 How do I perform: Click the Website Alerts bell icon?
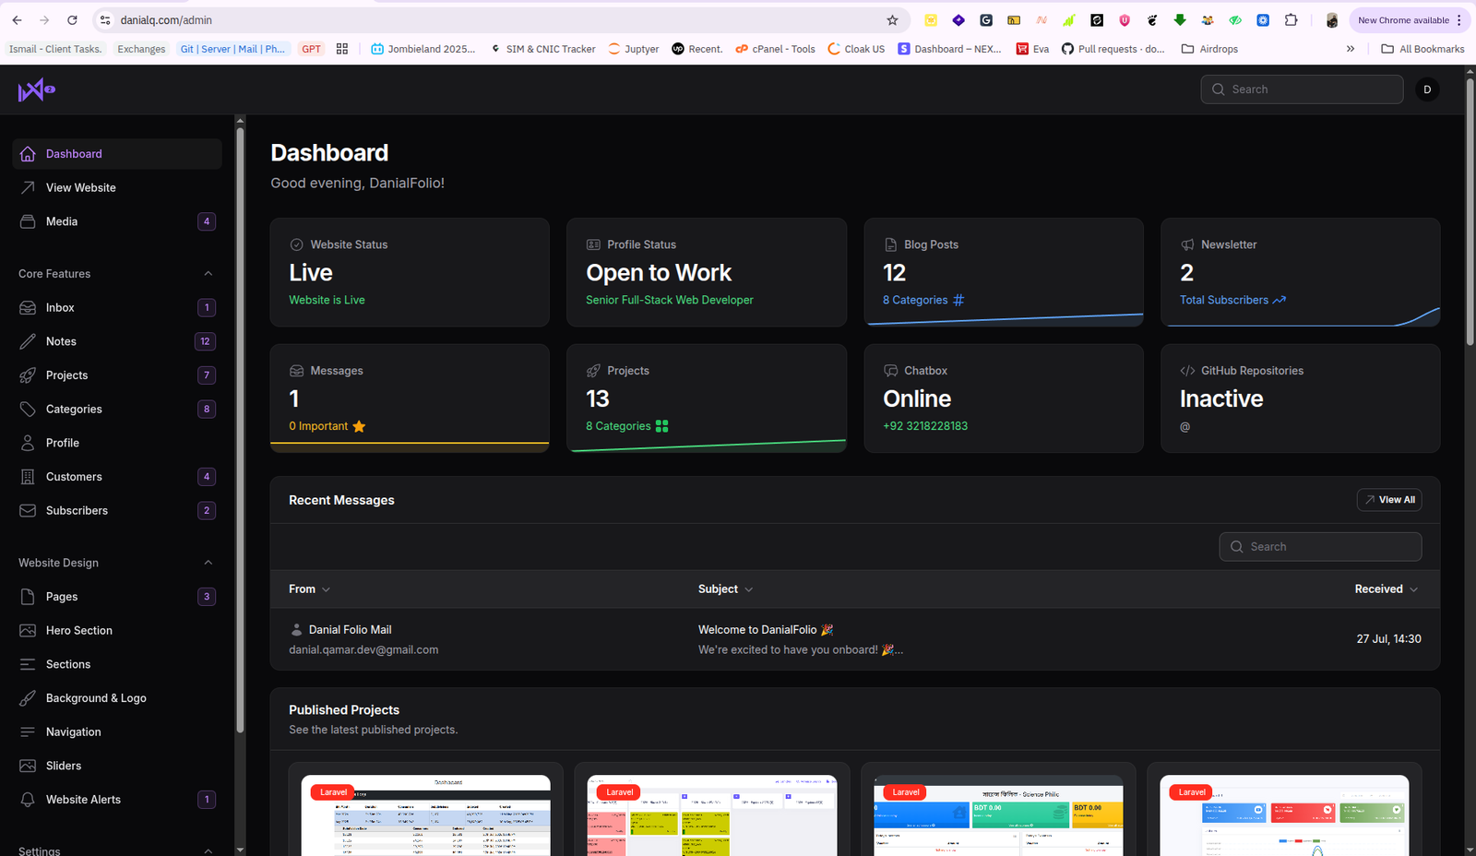click(28, 800)
